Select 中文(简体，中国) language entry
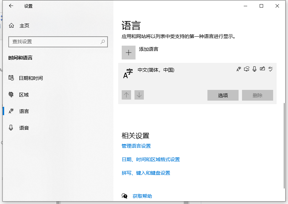 (156, 69)
